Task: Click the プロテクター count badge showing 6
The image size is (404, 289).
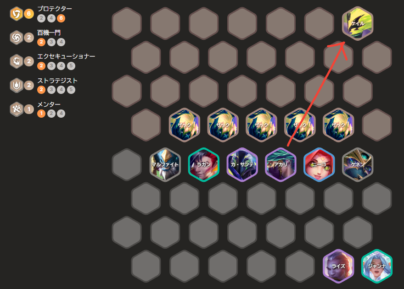Action: coord(29,14)
